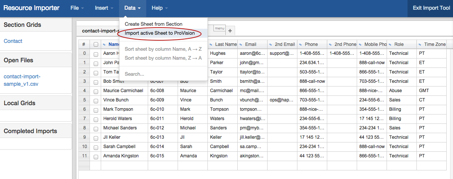Open the Contact link under Section Grids
This screenshot has height=179, width=453.
[13, 41]
